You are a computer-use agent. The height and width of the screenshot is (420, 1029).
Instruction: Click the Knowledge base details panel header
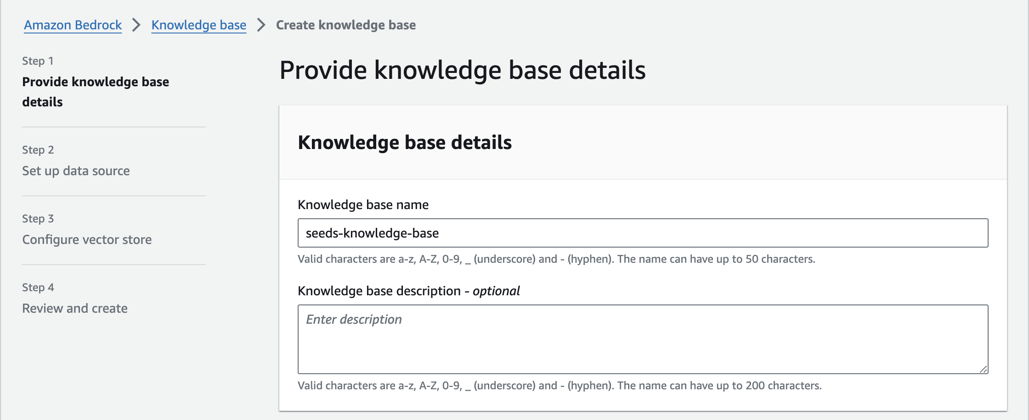click(x=404, y=142)
